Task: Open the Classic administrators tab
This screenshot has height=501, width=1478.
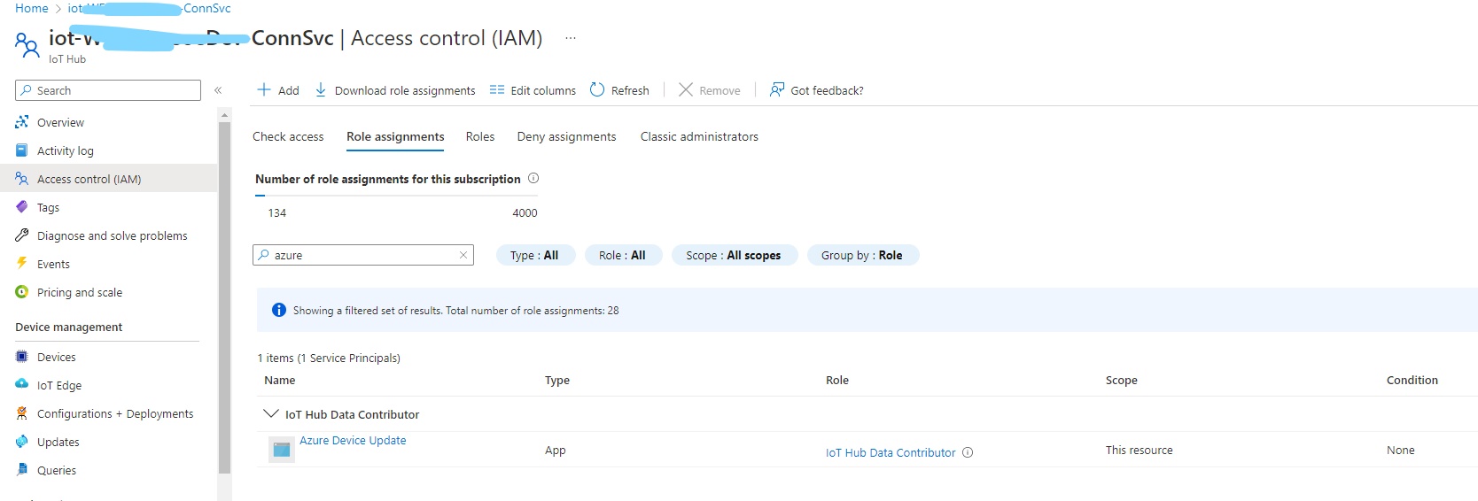Action: [x=699, y=136]
